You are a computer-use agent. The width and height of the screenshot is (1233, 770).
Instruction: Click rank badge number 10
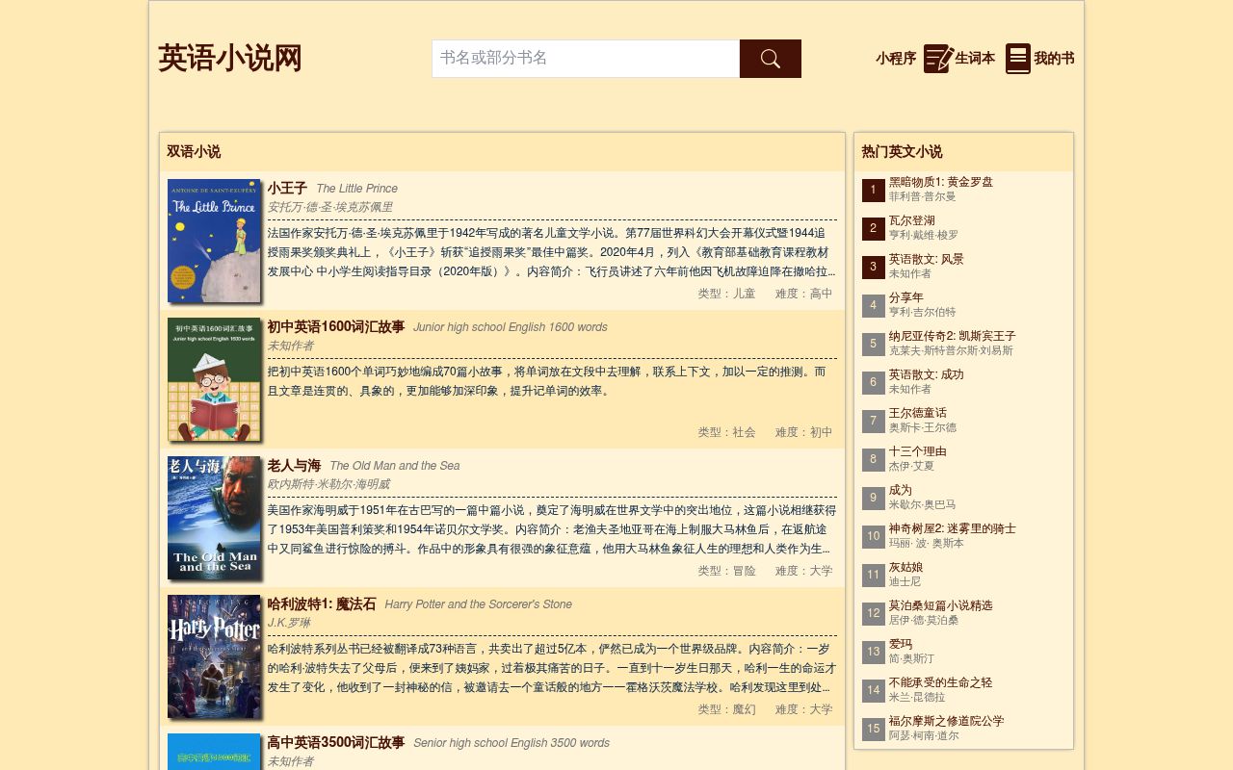(874, 537)
